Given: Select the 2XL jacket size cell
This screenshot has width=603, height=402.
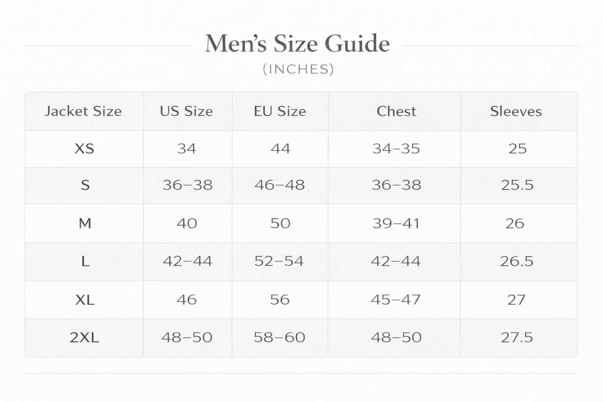Looking at the screenshot, I should (84, 338).
